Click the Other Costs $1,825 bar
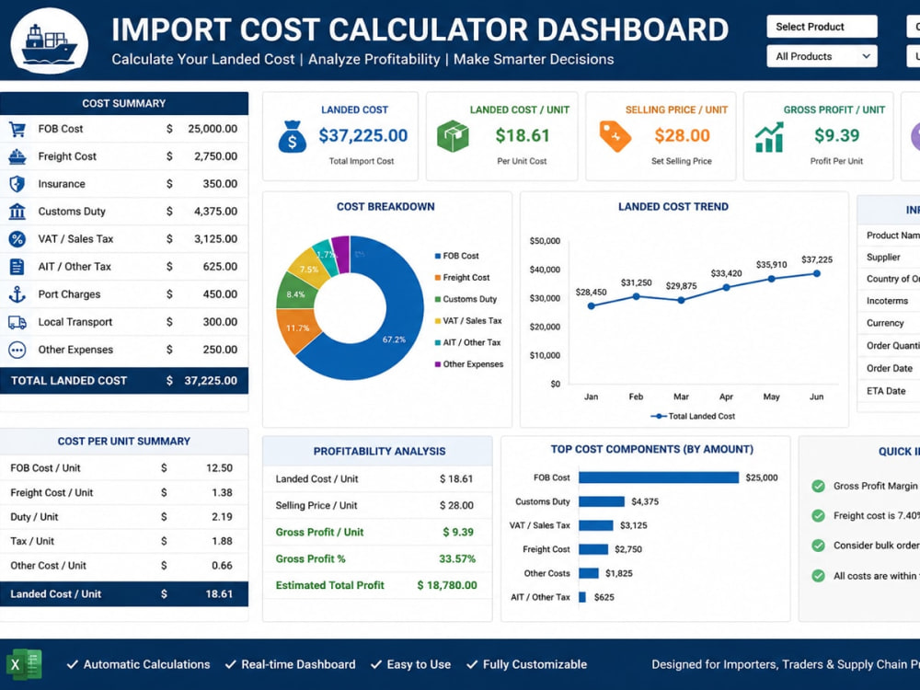 (x=589, y=573)
